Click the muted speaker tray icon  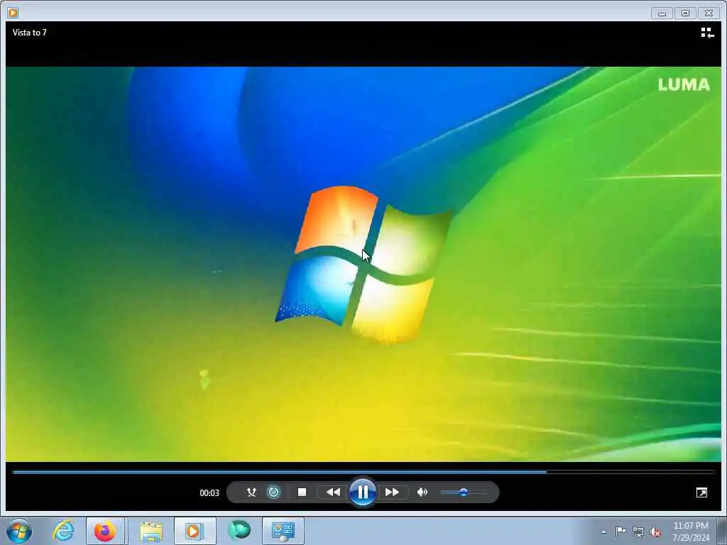[x=655, y=532]
